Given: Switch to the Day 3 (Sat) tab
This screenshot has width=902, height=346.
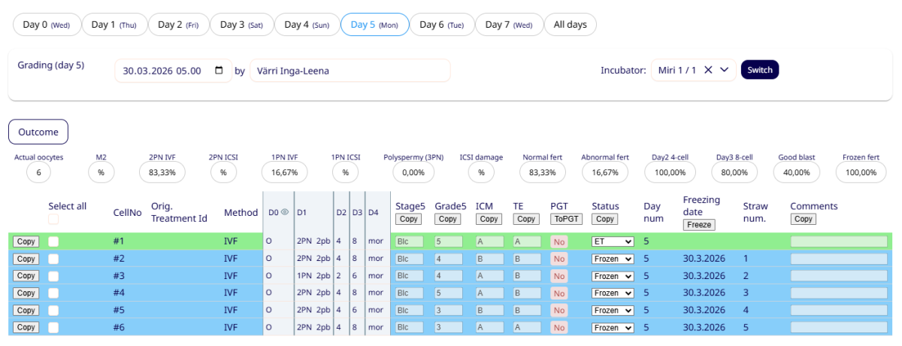Looking at the screenshot, I should (x=241, y=25).
